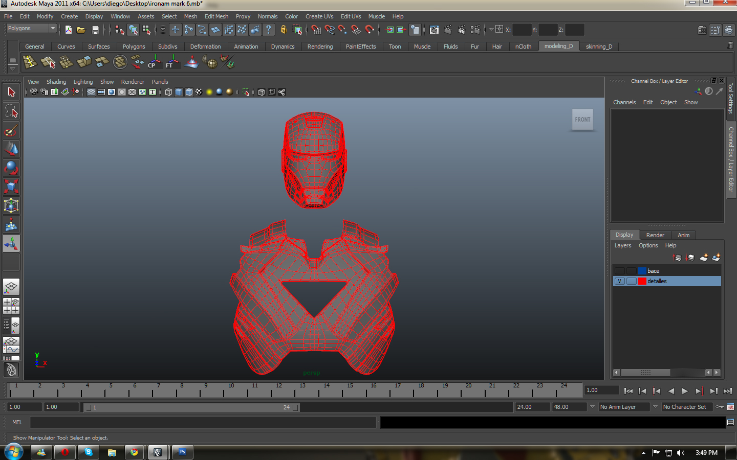Toggle visibility of detalles layer
Viewport: 737px width, 460px height.
(619, 281)
